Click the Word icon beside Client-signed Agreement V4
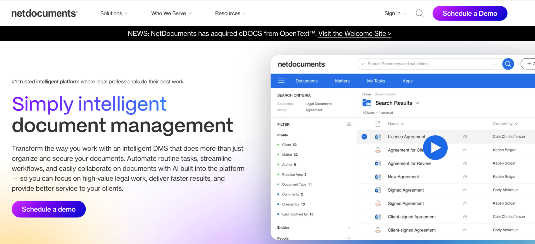Image resolution: width=535 pixels, height=244 pixels. (378, 217)
